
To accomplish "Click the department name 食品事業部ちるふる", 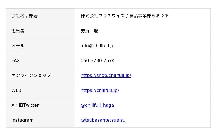I will tap(149, 16).
